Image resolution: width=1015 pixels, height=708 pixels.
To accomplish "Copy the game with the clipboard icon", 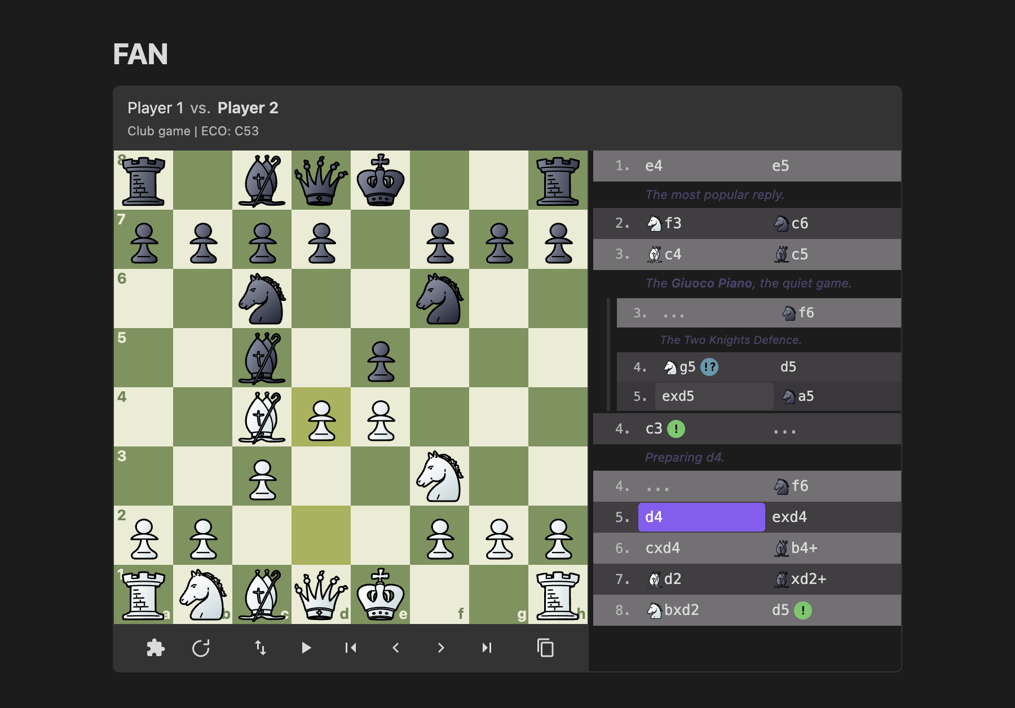I will click(545, 648).
